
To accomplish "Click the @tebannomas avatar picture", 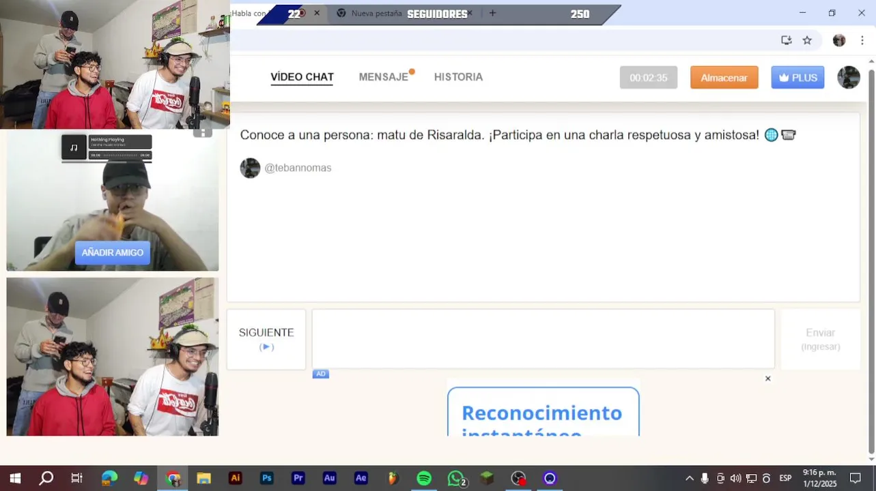I will tap(250, 168).
